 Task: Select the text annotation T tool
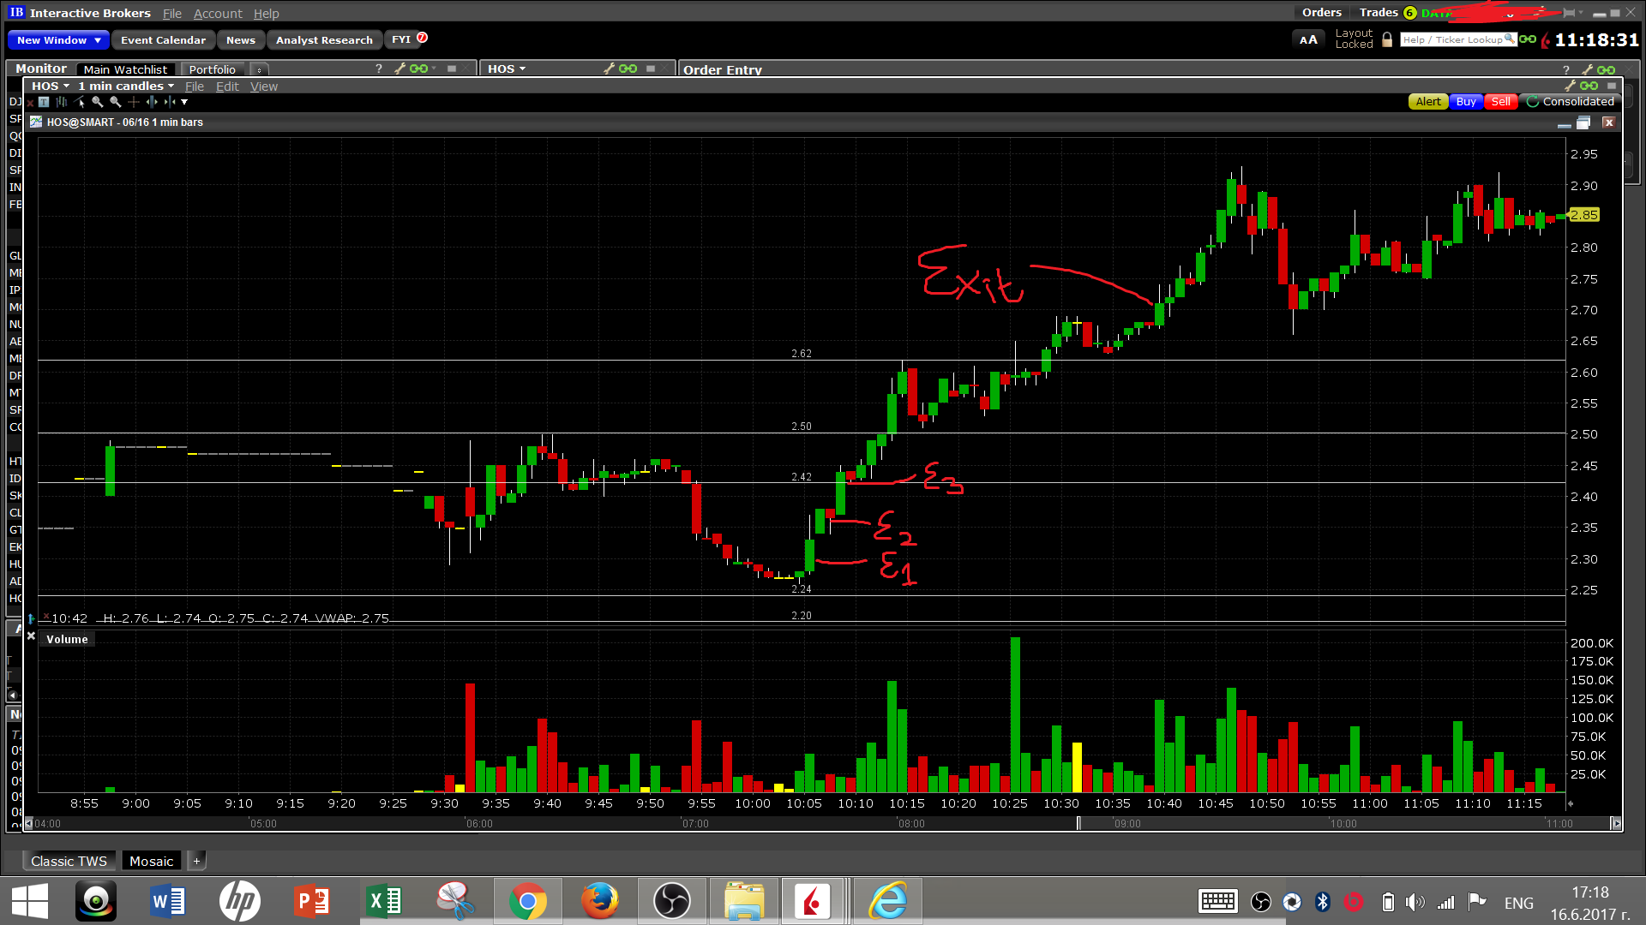pos(44,102)
